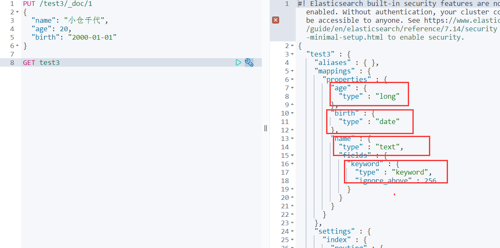Click the "long" type value in response
500x248 pixels.
point(387,96)
